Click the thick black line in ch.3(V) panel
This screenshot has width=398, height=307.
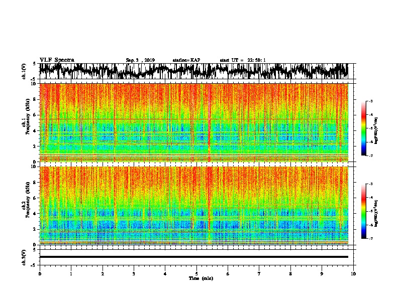point(194,257)
